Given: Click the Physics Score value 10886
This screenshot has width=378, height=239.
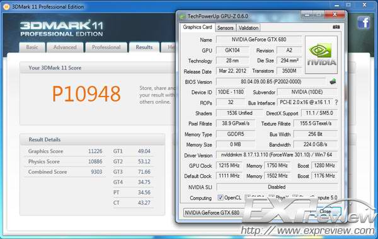Looking at the screenshot, I should click(x=95, y=161).
